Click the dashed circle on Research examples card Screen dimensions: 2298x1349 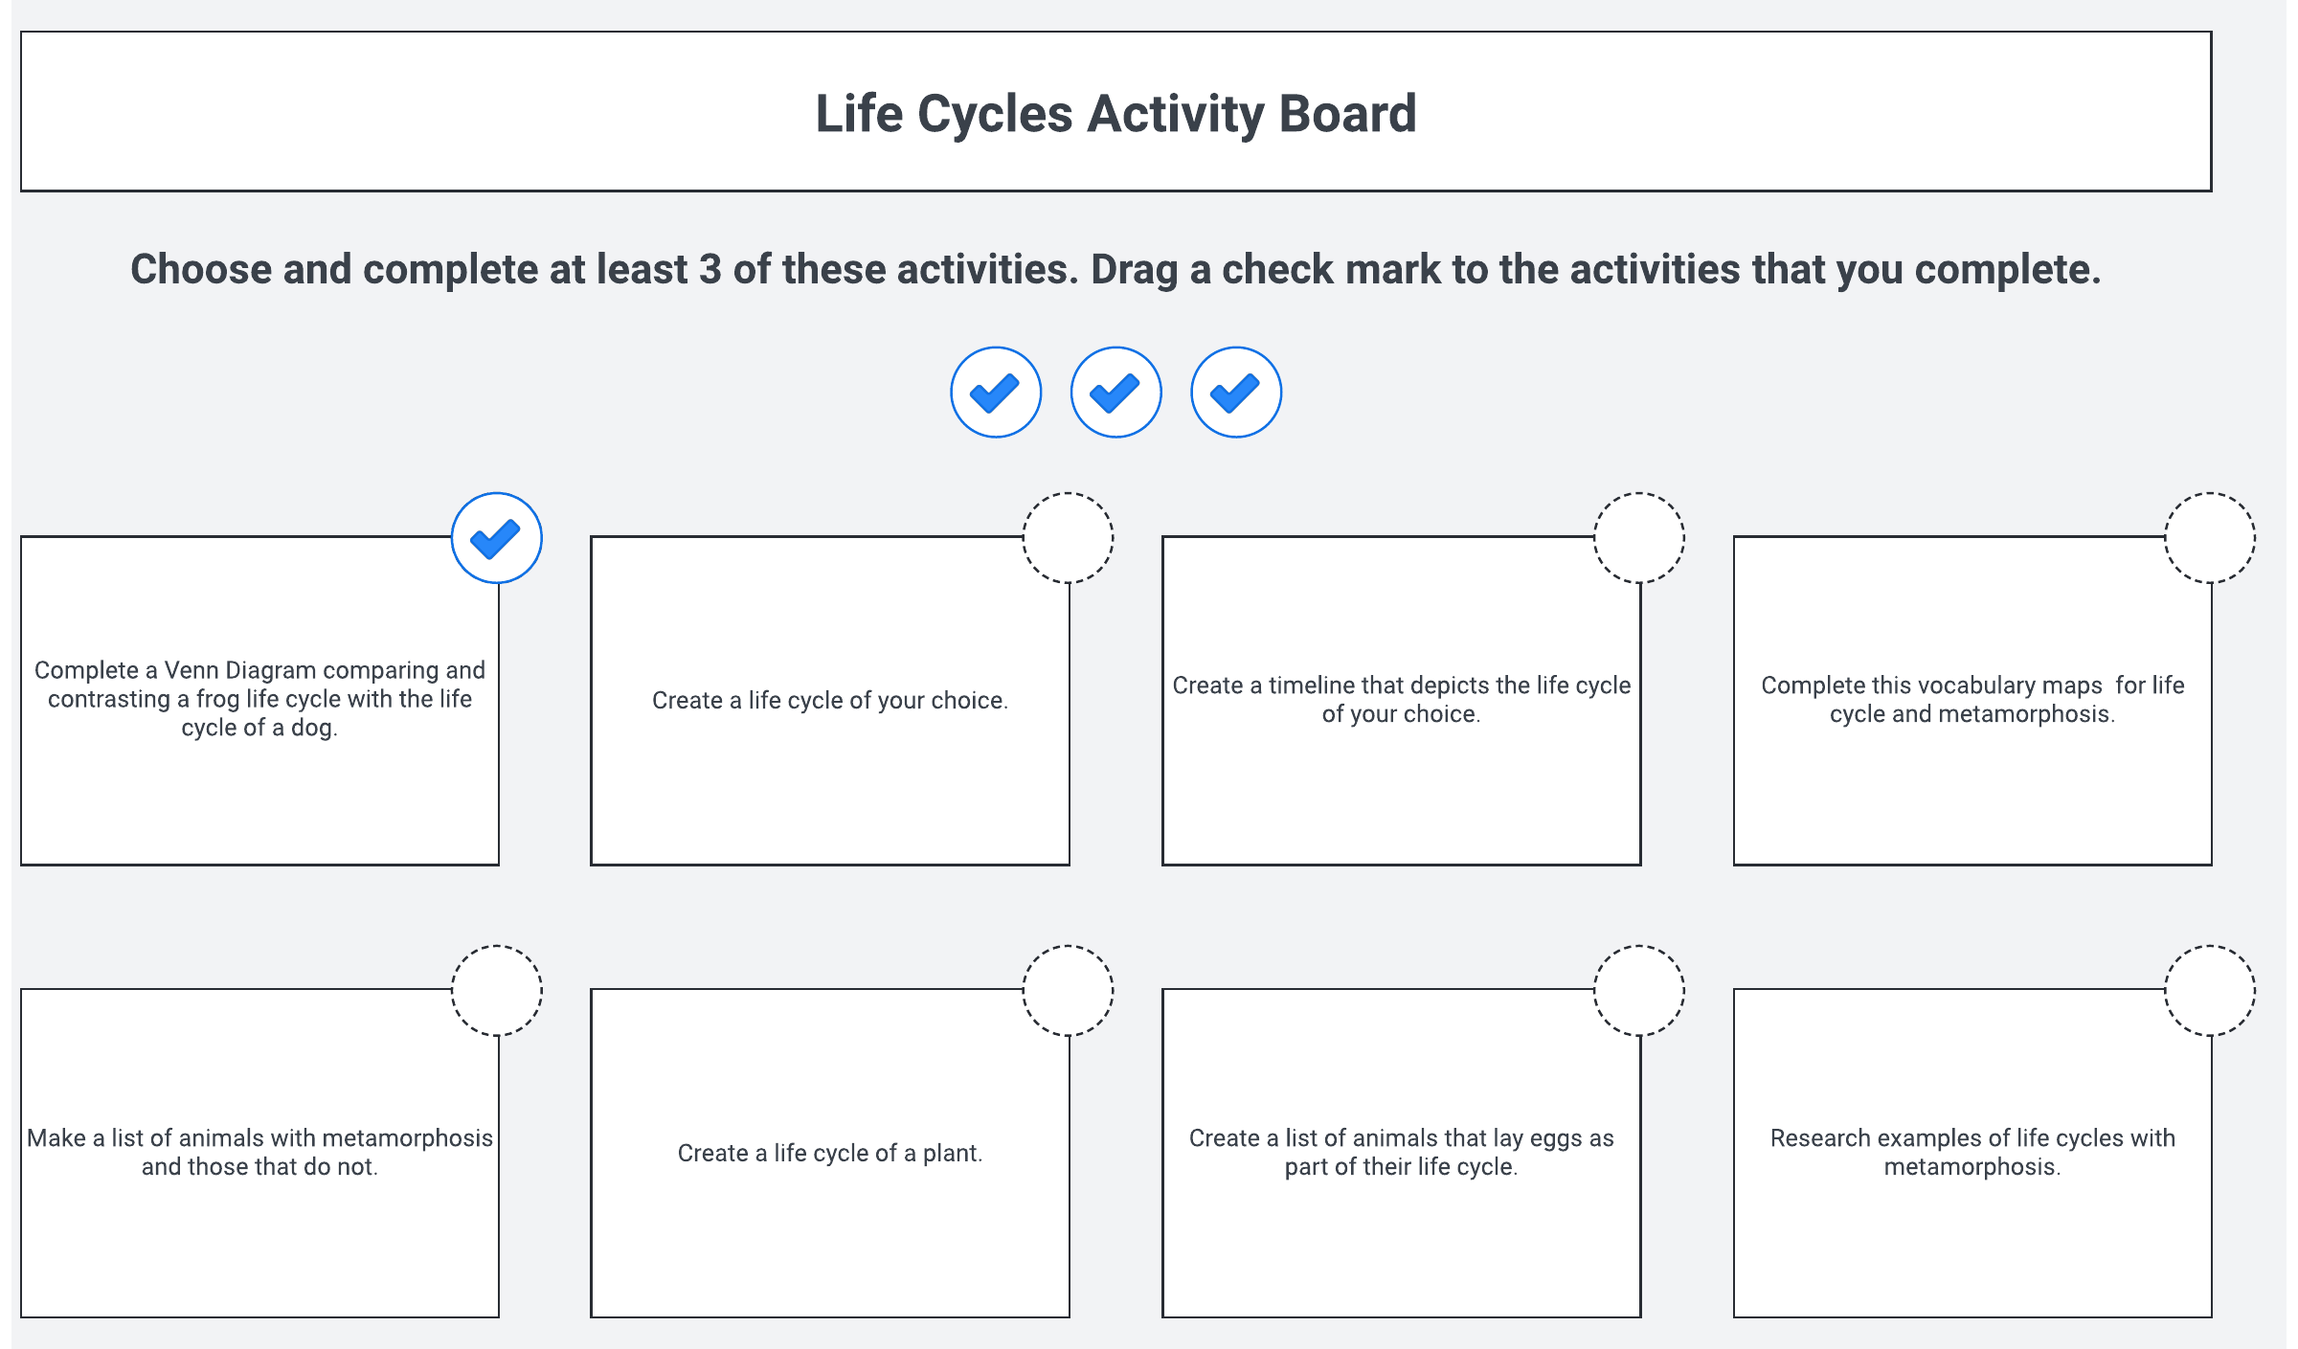(2210, 991)
